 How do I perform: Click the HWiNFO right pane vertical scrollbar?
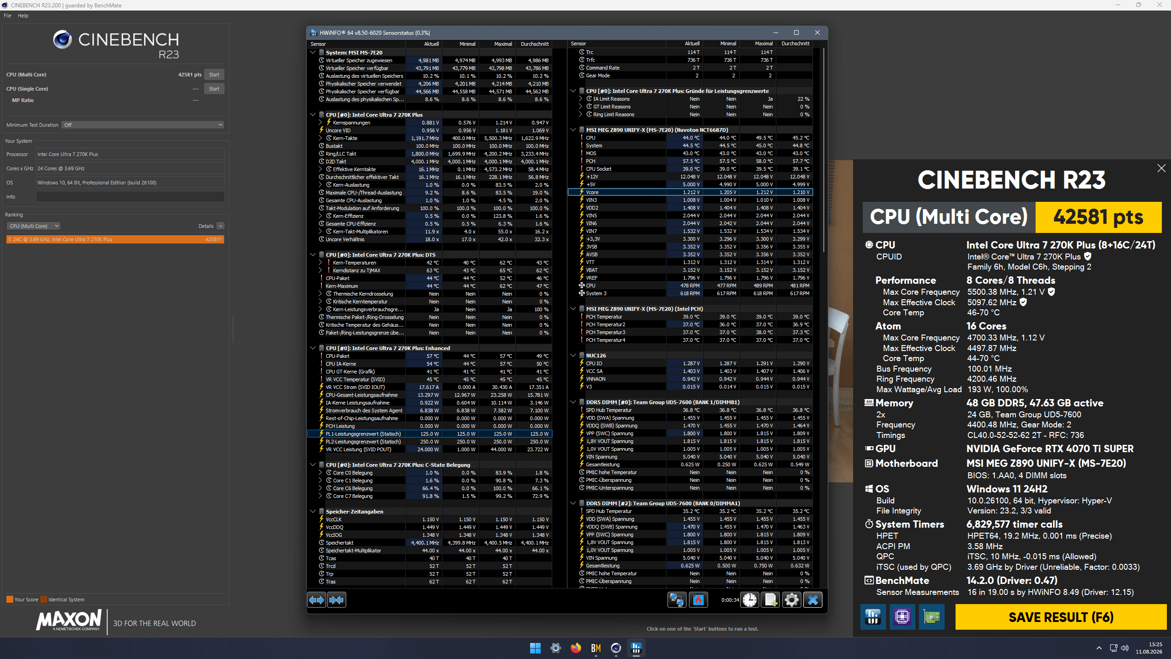coord(824,151)
